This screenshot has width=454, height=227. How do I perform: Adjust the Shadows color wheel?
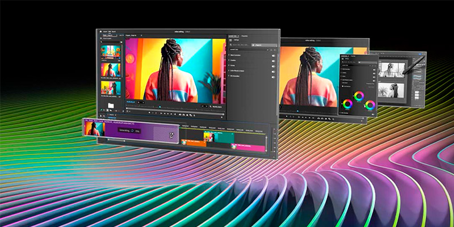pyautogui.click(x=348, y=104)
